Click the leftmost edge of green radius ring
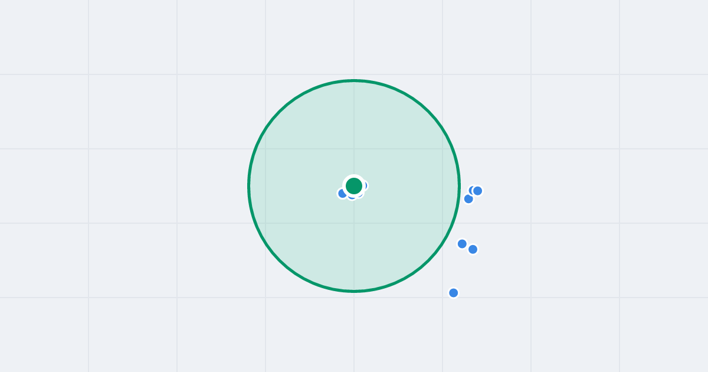The width and height of the screenshot is (708, 372). click(249, 186)
